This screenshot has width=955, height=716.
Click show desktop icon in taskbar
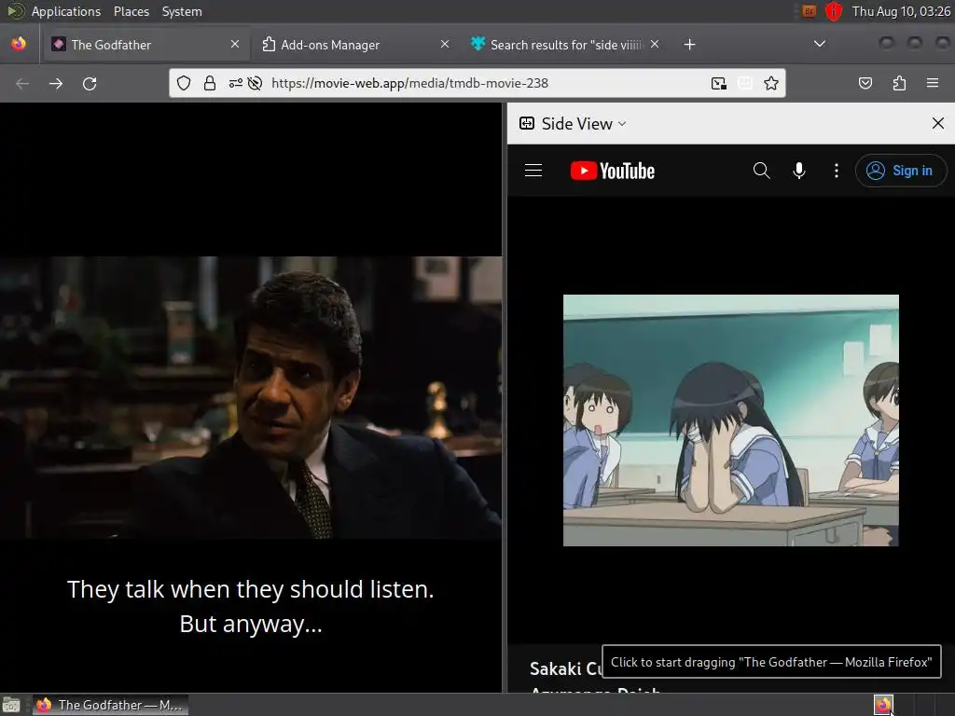tap(11, 706)
